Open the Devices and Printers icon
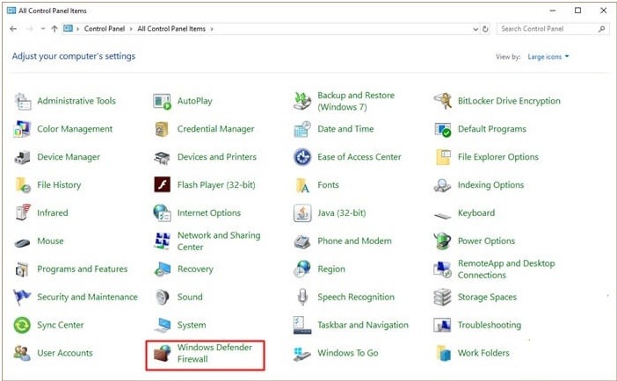The image size is (617, 381). point(162,157)
